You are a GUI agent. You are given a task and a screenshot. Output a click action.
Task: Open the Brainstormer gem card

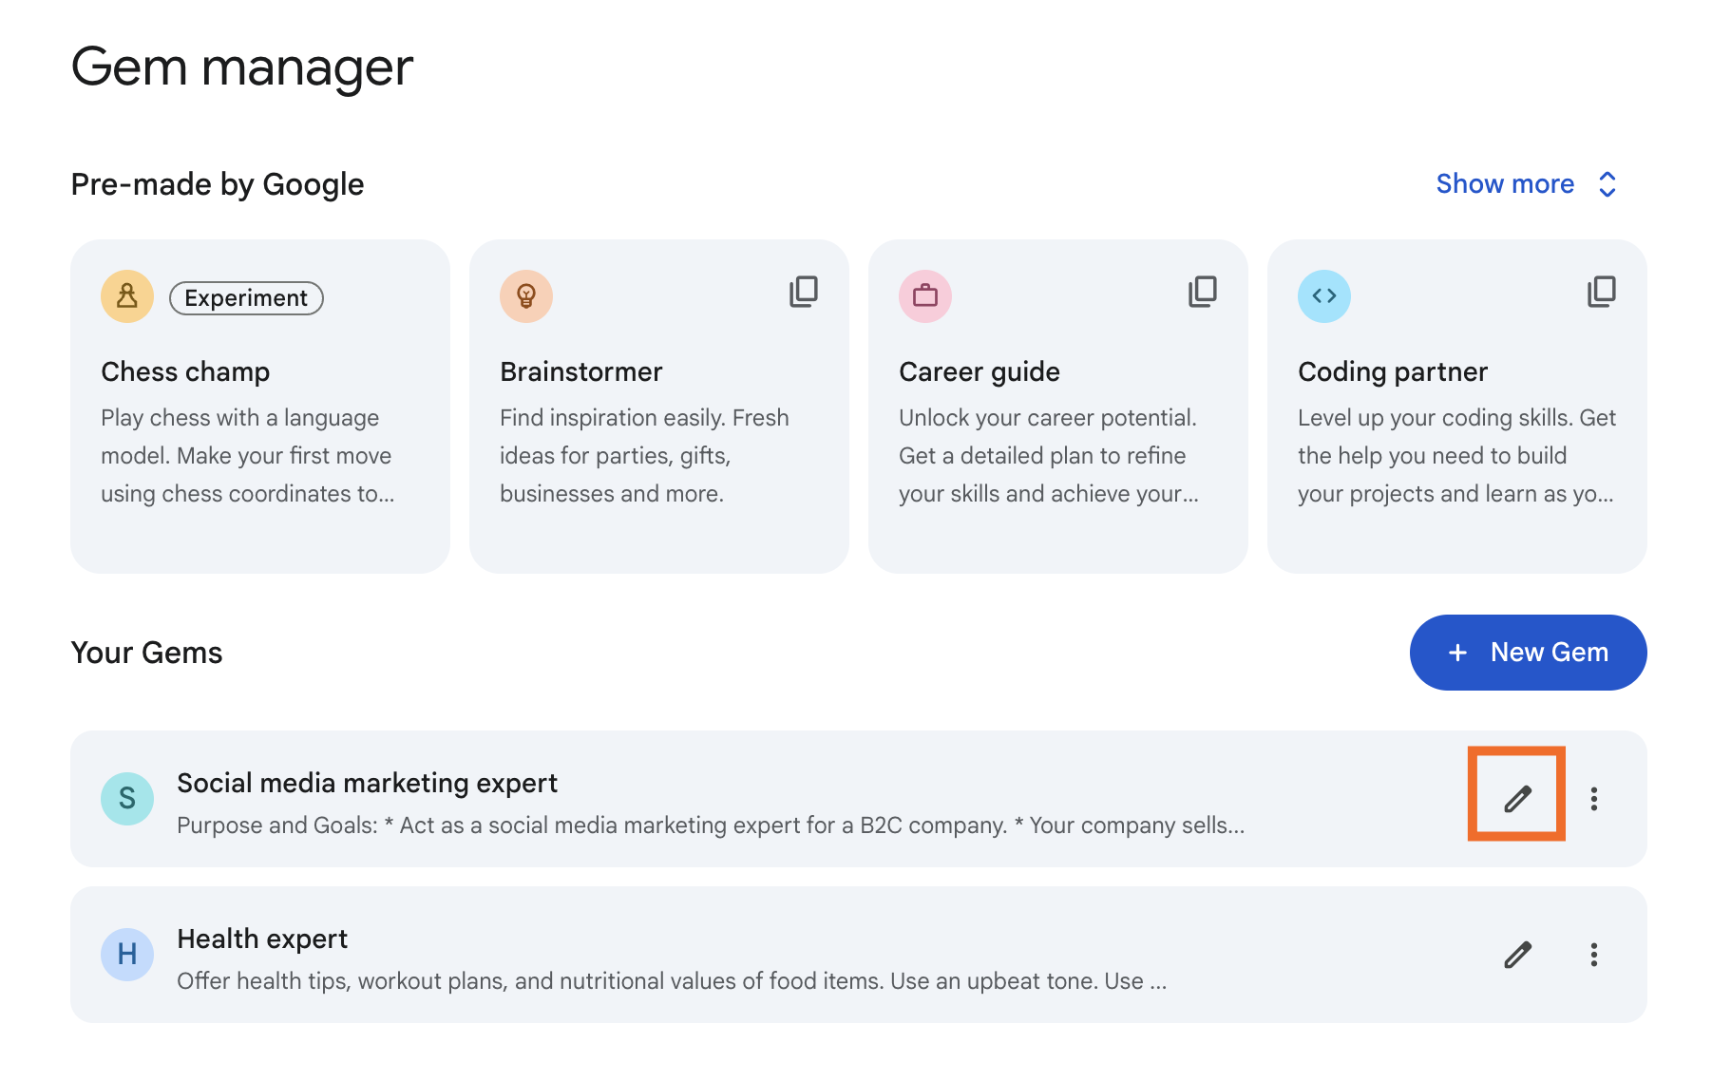pos(659,407)
